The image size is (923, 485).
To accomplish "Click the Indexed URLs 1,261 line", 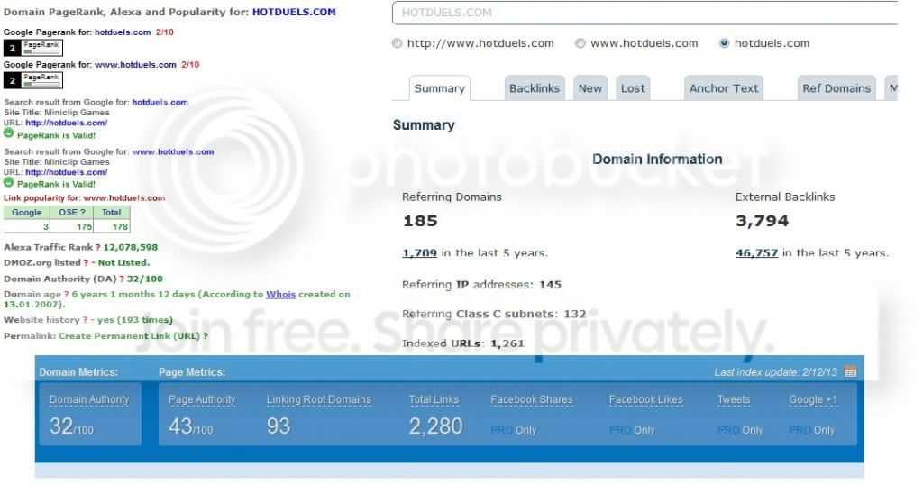I will 463,343.
